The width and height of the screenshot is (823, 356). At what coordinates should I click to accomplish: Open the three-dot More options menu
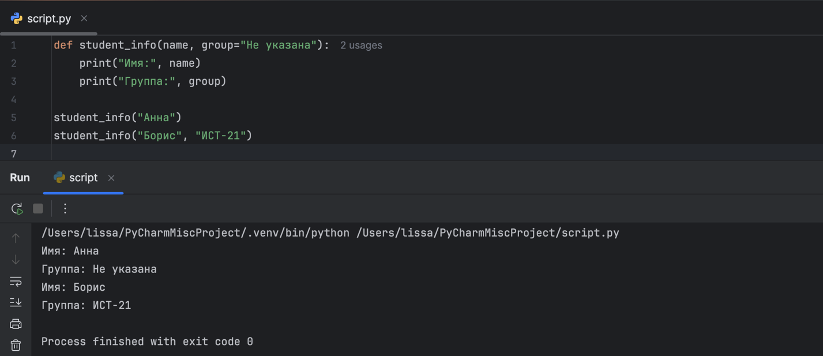(65, 208)
